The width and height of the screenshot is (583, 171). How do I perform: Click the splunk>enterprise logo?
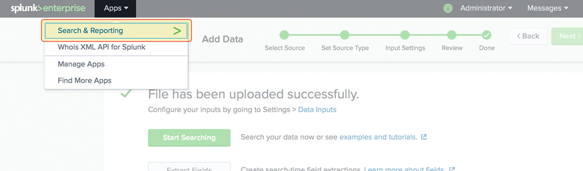48,8
